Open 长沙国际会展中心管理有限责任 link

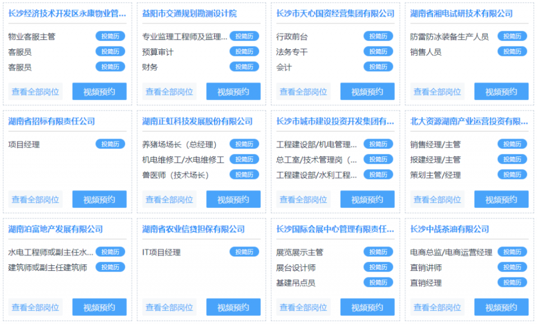click(335, 229)
